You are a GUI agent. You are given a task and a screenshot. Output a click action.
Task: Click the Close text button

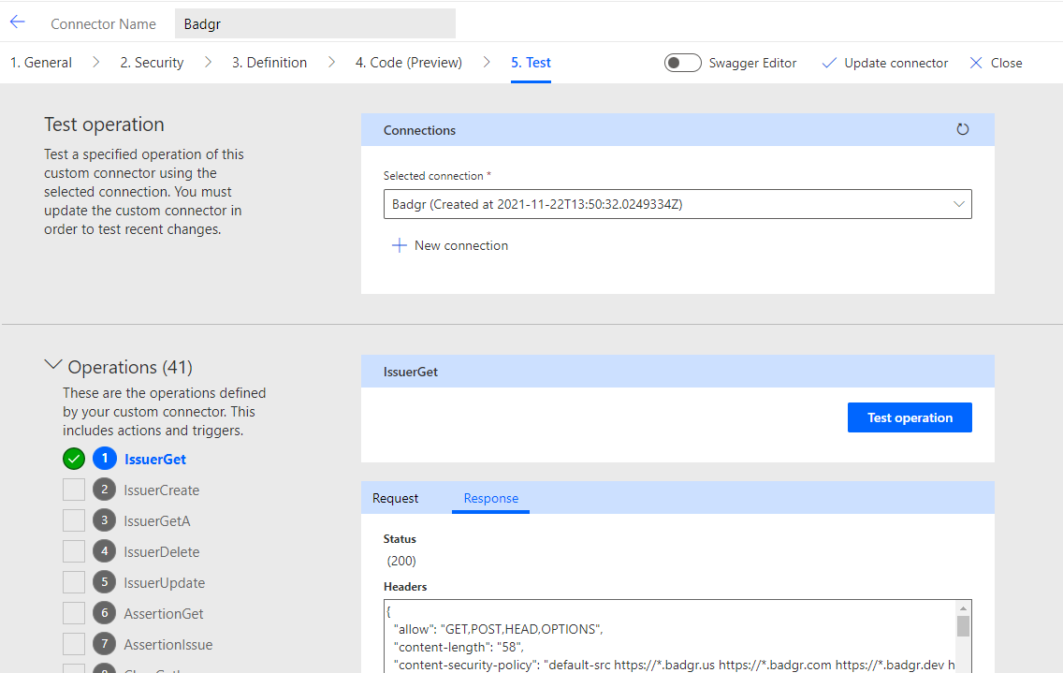[1007, 63]
